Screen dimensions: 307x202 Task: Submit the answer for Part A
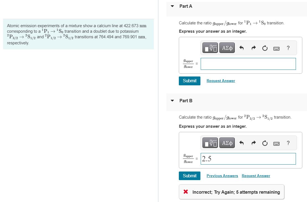189,81
